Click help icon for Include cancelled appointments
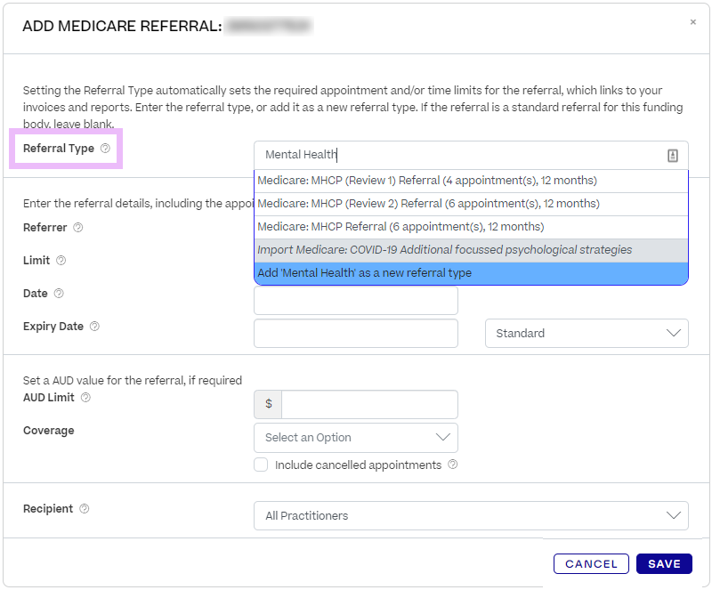 coord(453,465)
